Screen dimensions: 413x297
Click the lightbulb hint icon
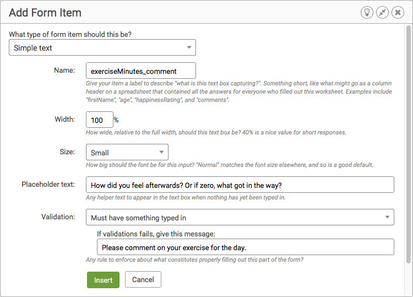click(367, 12)
